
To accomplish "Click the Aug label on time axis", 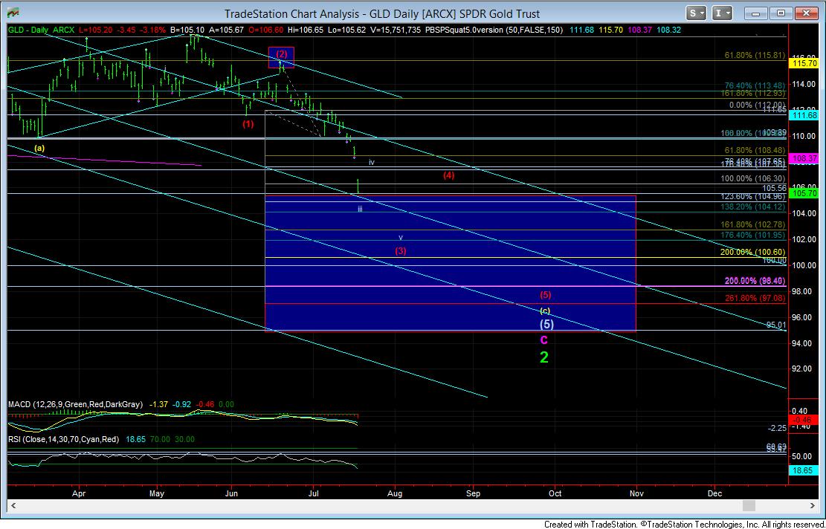I will click(395, 494).
